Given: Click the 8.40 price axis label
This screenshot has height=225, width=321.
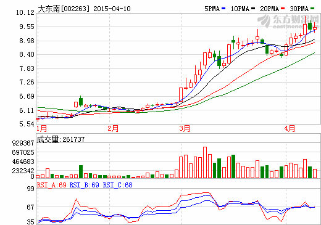Looking at the screenshot, I should (27, 54).
